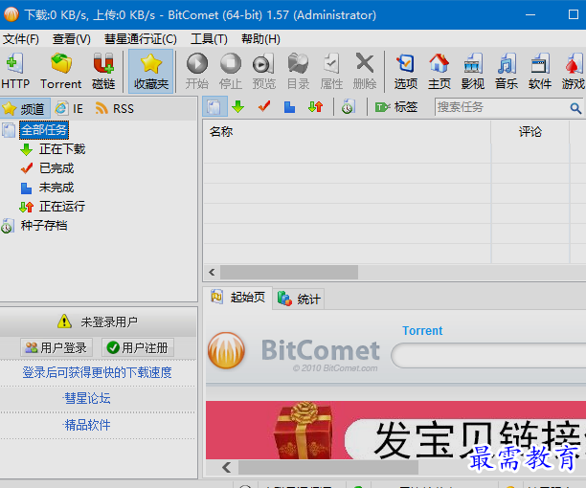The width and height of the screenshot is (586, 488).
Task: Open the 彗星通行证(C) menu
Action: (x=141, y=39)
